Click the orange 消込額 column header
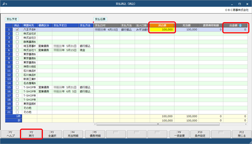 162,25
